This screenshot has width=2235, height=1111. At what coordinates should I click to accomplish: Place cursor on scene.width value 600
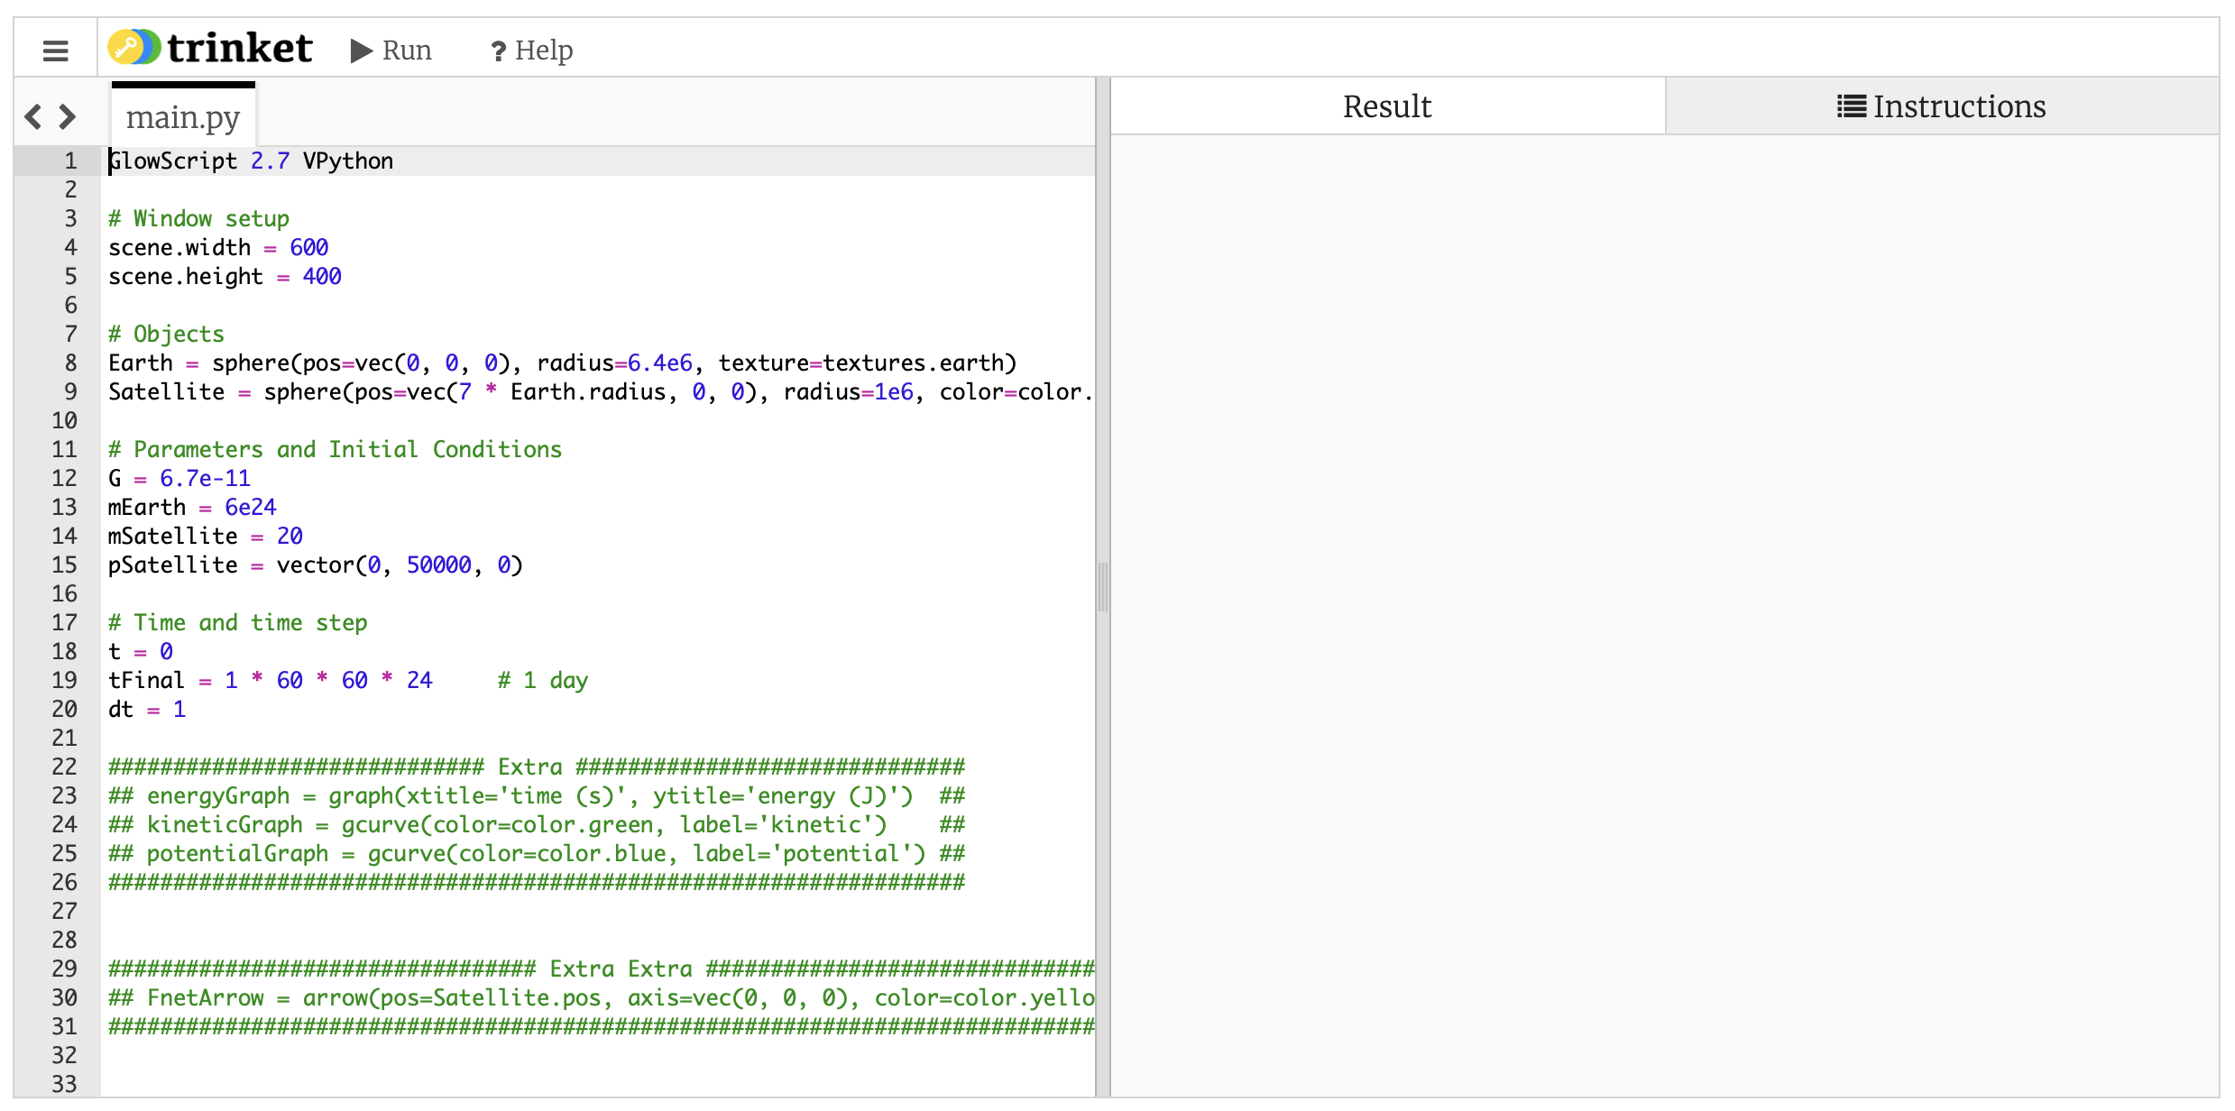pos(308,247)
